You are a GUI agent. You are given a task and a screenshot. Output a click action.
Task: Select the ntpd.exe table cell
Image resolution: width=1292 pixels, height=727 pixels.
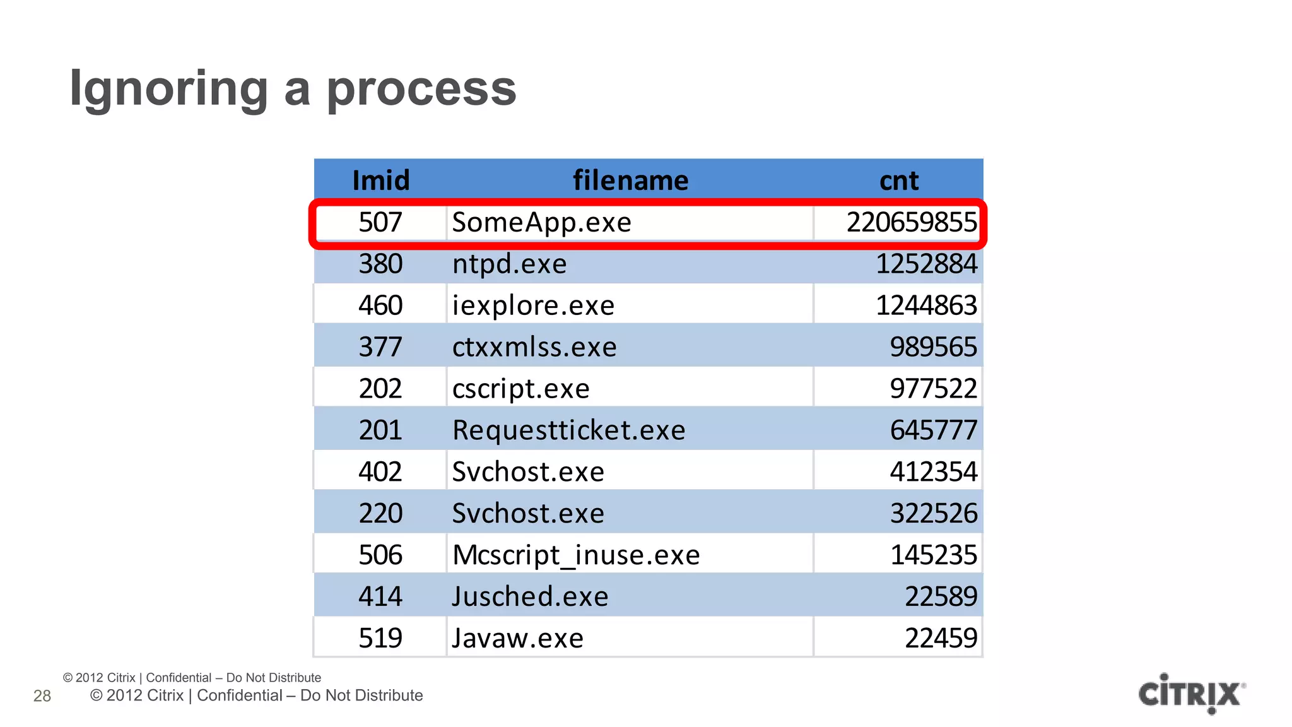pos(509,264)
